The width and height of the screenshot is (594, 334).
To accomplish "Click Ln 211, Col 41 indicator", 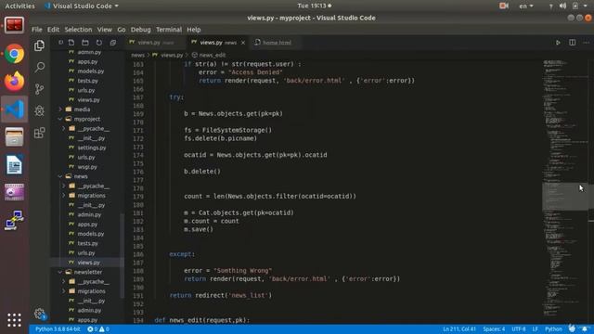I will [x=459, y=329].
